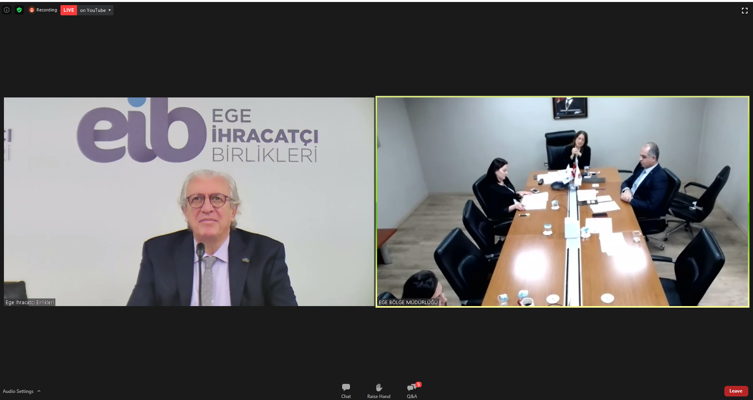Click the 'Ege Ihracatci Birlikleri' name label

click(29, 302)
